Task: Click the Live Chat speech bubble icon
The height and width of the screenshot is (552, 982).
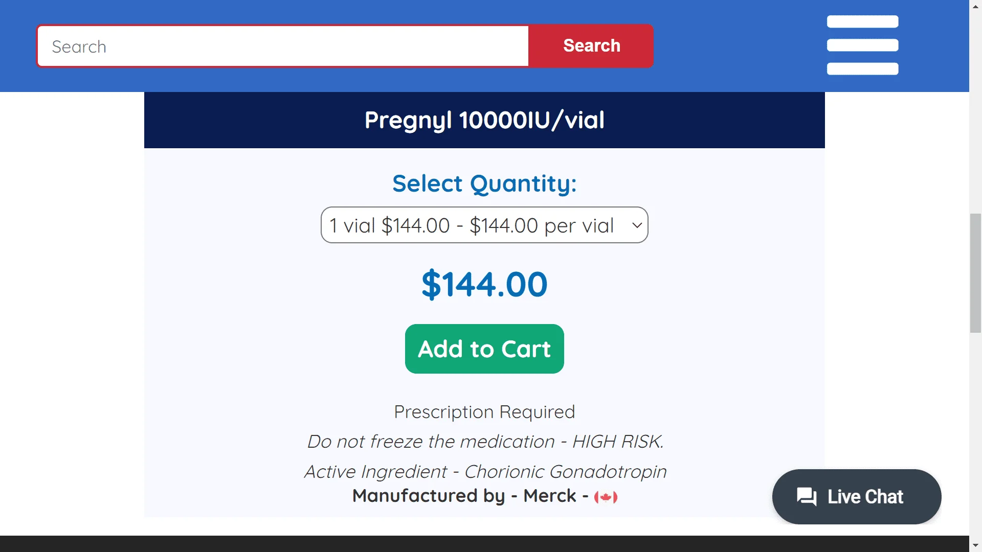Action: point(807,496)
